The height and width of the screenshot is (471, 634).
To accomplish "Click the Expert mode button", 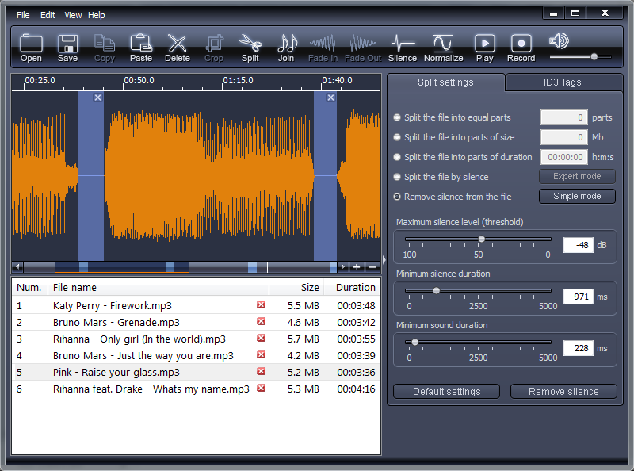I will pos(577,176).
